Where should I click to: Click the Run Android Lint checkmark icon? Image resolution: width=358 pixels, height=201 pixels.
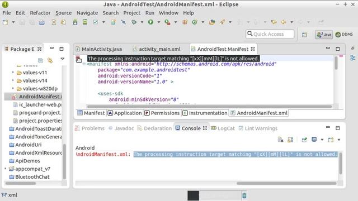click(x=96, y=22)
